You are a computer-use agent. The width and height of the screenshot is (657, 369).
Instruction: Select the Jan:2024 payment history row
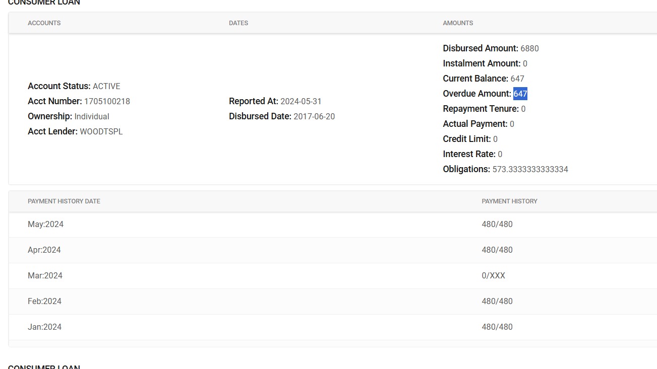(x=44, y=327)
